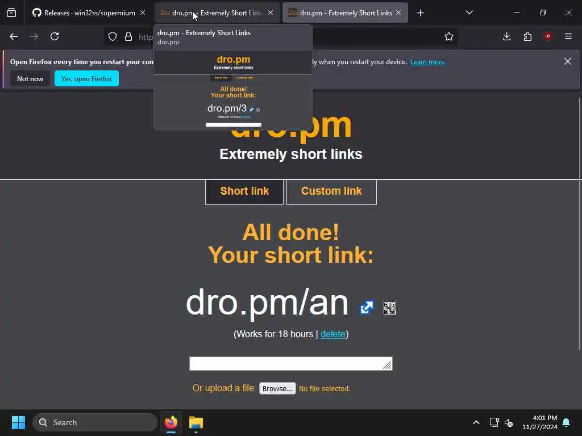The height and width of the screenshot is (436, 582).
Task: Open the Extensions menu
Action: pos(527,36)
